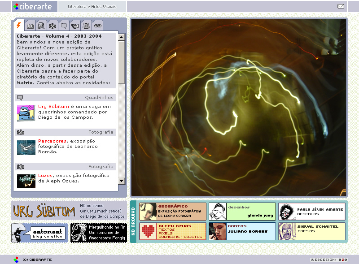Click the footer ciberarte logo icon
359x264 pixels.
click(x=16, y=260)
